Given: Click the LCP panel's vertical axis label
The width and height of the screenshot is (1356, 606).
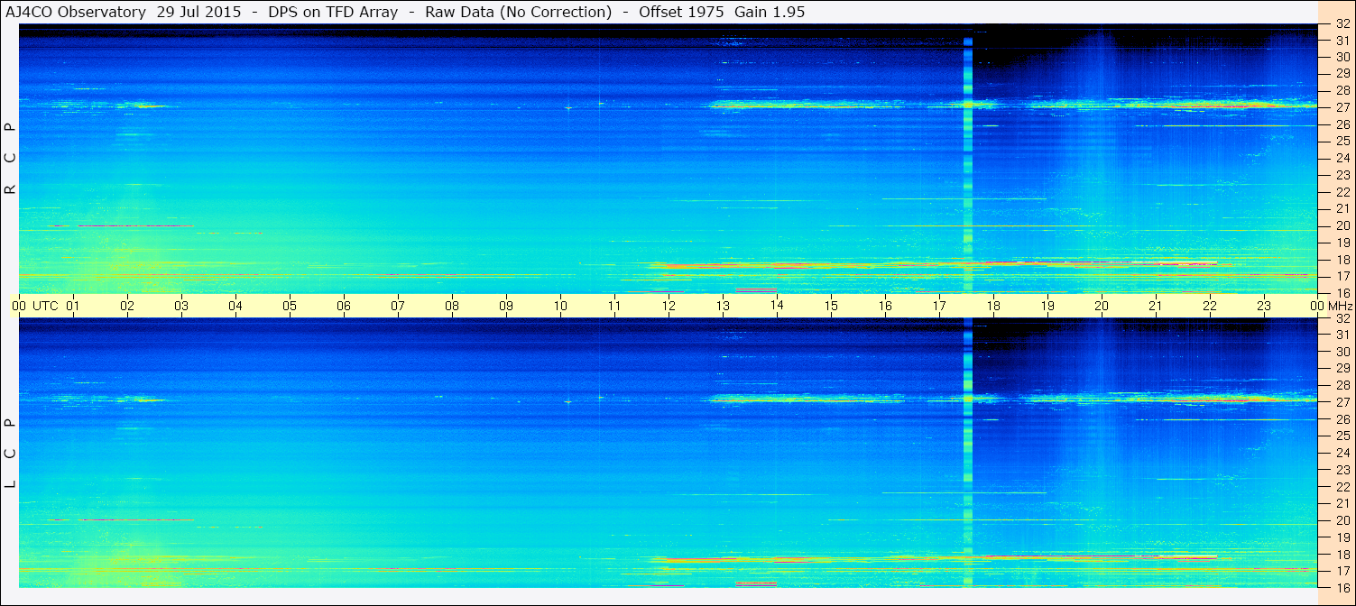Looking at the screenshot, I should pos(10,454).
